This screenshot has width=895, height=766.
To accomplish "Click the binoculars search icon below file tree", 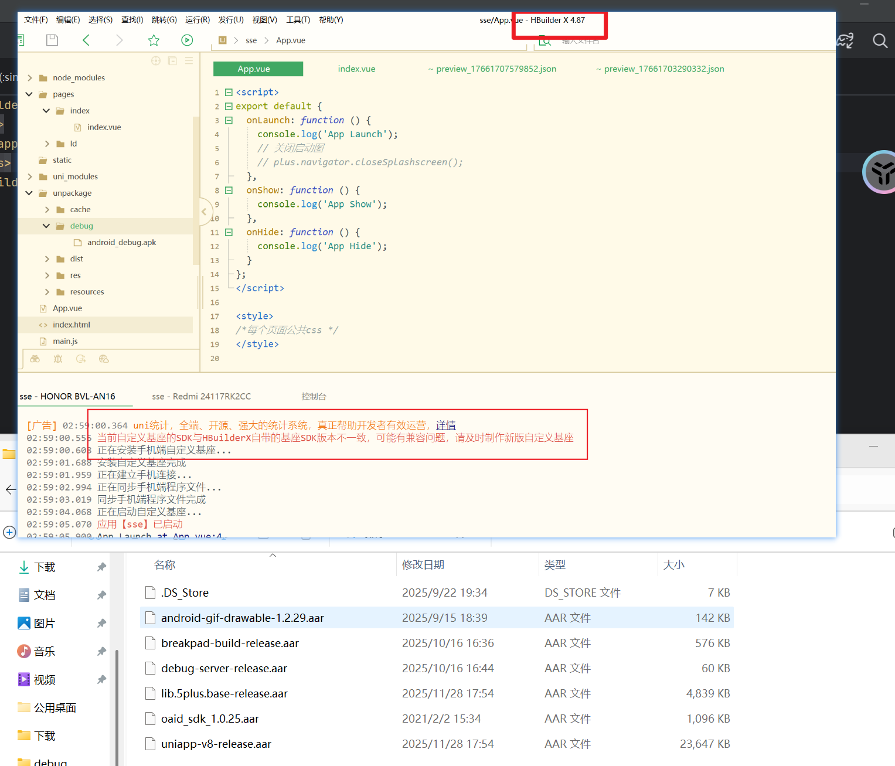I will coord(35,359).
